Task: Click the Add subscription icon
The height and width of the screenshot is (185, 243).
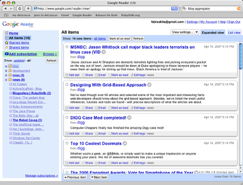Action: click(x=7, y=54)
